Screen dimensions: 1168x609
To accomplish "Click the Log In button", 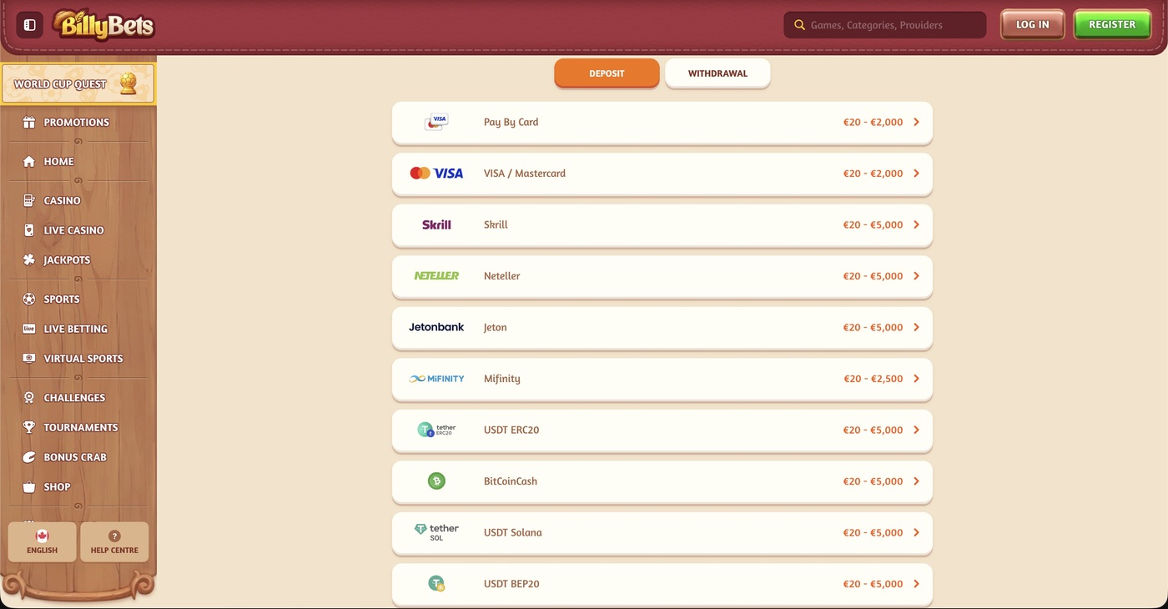I will [x=1033, y=25].
